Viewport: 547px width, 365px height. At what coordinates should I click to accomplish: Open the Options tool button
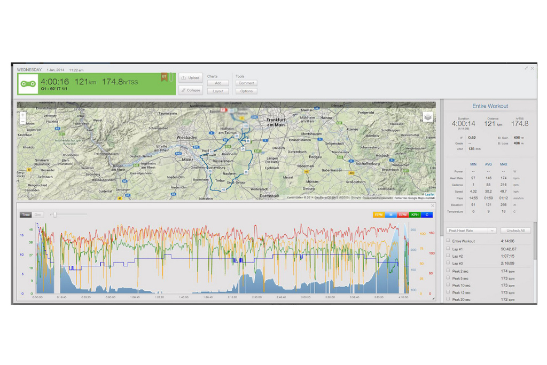[246, 91]
